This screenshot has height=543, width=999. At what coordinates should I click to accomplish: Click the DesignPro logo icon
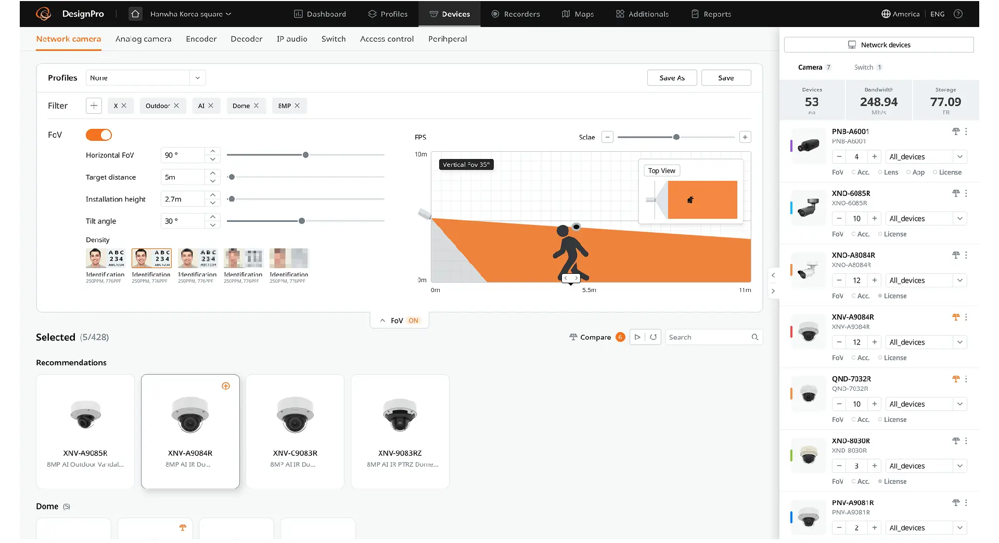pyautogui.click(x=43, y=14)
